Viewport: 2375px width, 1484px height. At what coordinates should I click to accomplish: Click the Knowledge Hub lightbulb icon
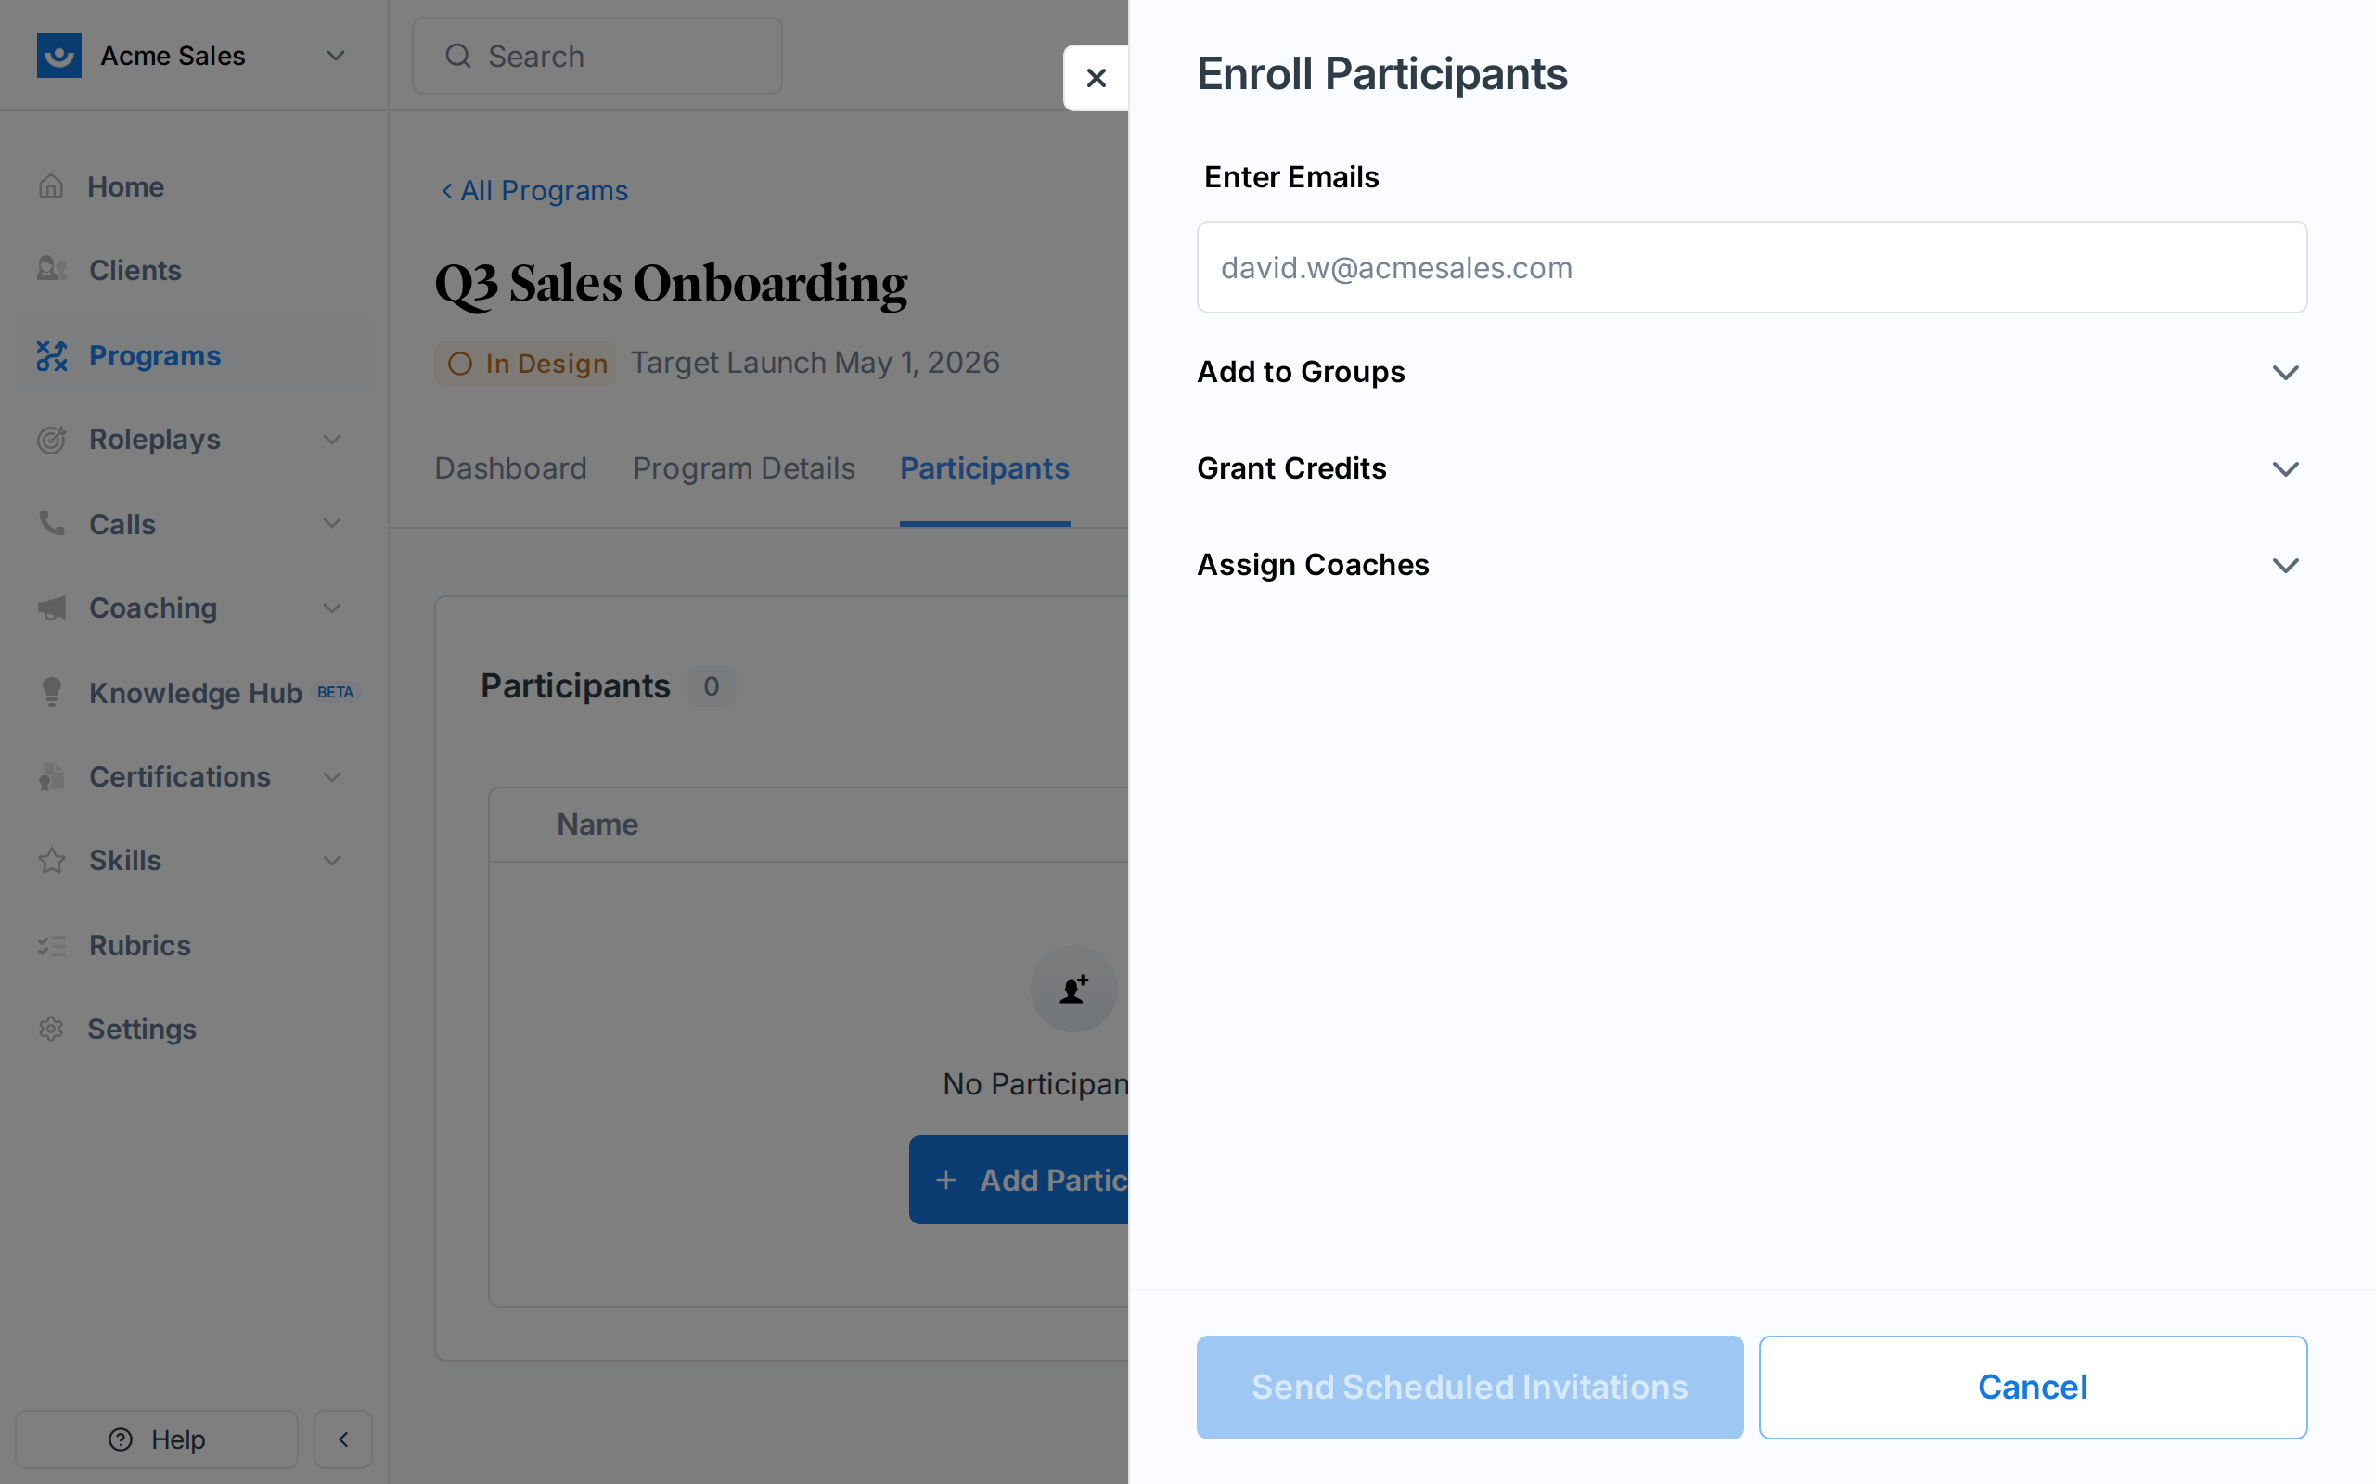tap(51, 692)
